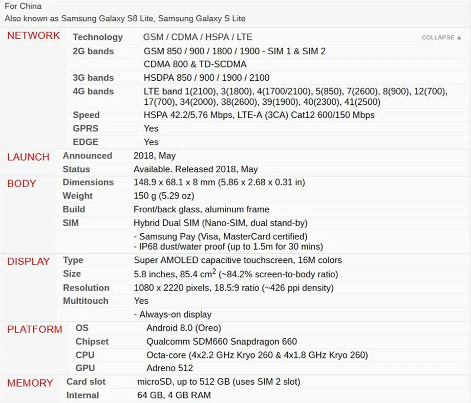Select text 'GSM / CDMA / HSPA / LTE'

[x=198, y=37]
